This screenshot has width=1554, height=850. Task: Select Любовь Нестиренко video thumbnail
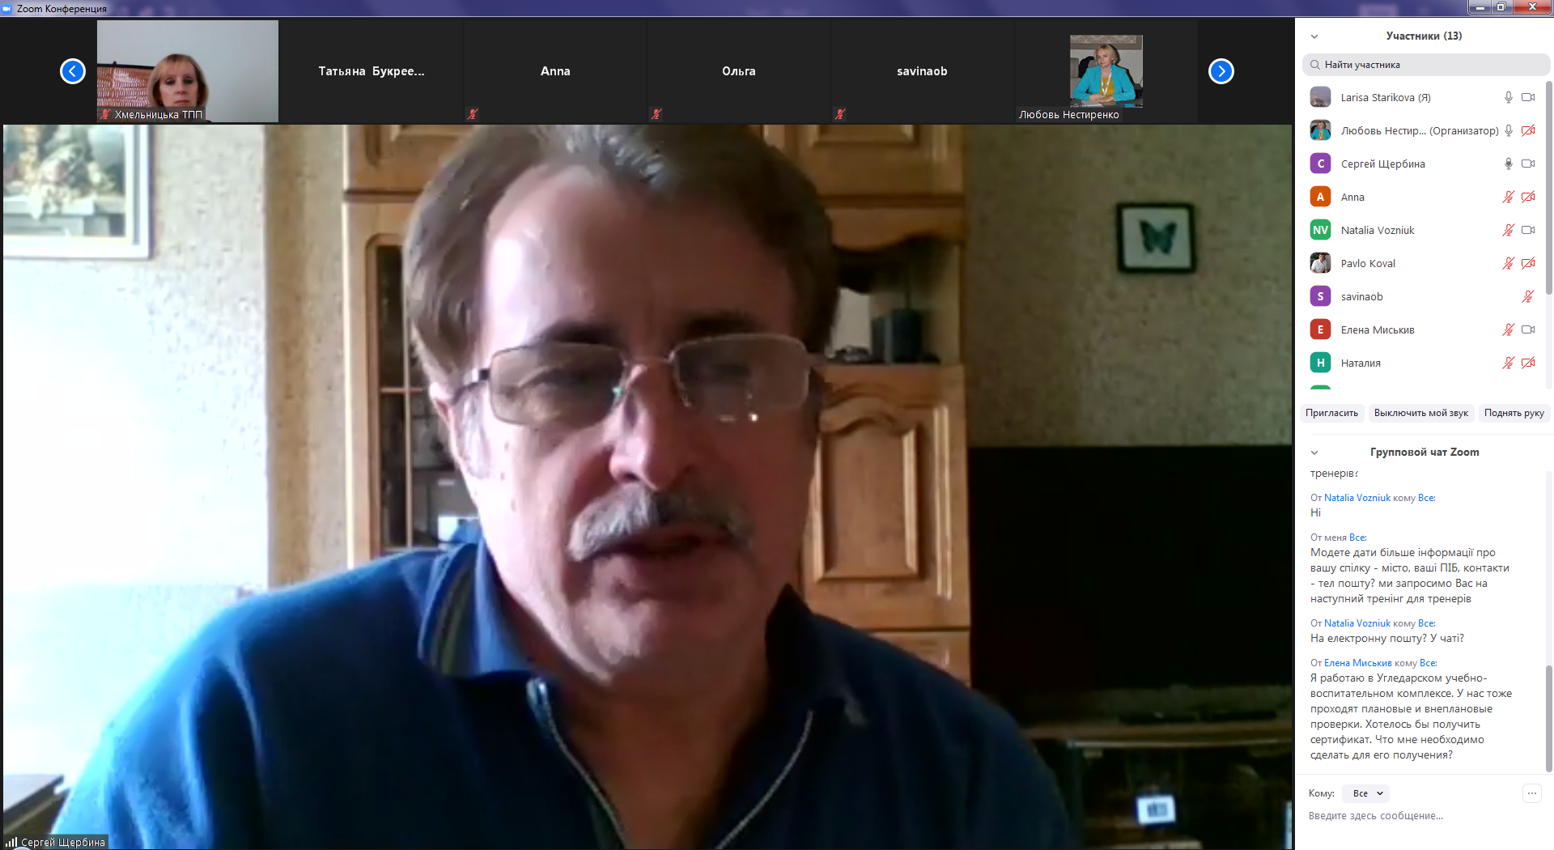[x=1106, y=71]
